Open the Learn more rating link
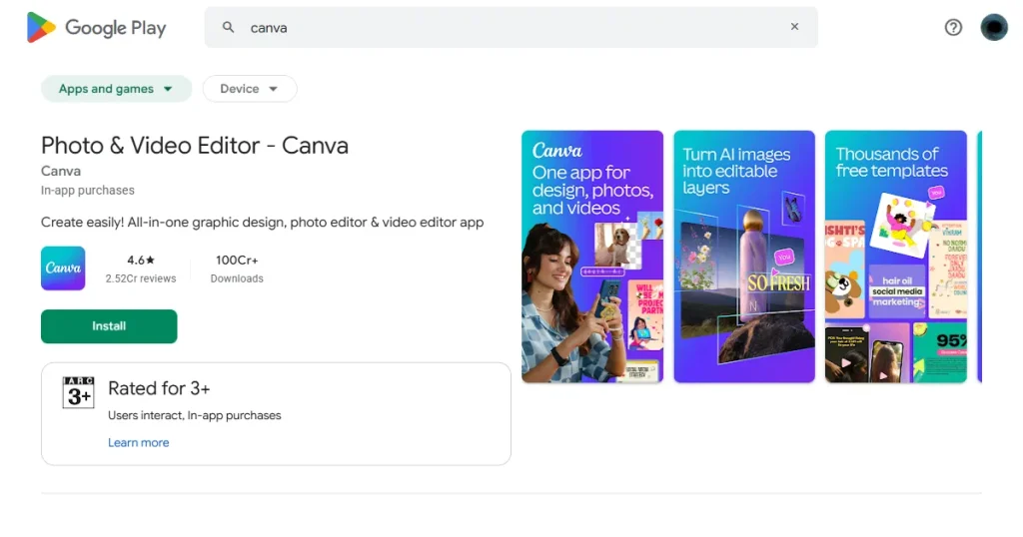The width and height of the screenshot is (1023, 537). coord(138,442)
